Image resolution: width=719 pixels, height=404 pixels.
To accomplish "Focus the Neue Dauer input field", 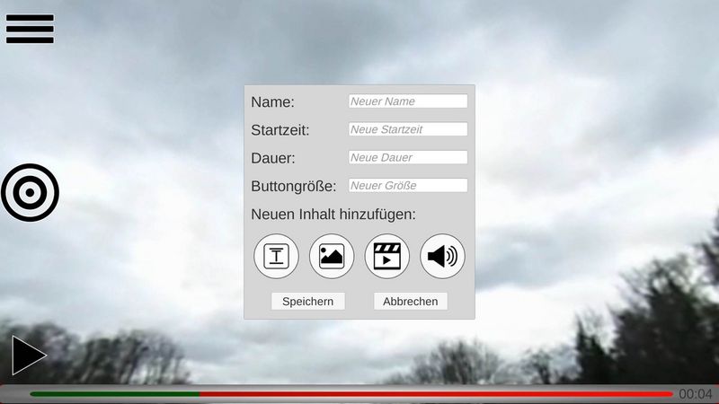I will click(x=408, y=157).
